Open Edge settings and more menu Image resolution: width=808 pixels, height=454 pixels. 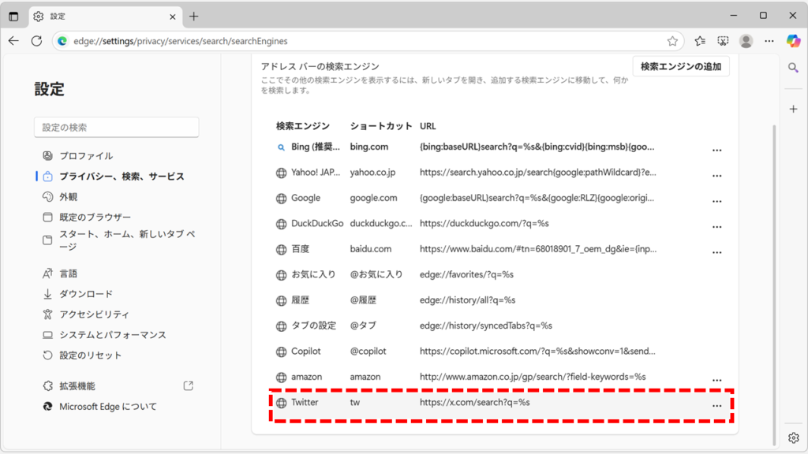[x=769, y=41]
